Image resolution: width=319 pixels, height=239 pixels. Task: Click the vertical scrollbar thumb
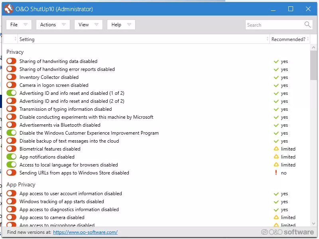pyautogui.click(x=313, y=65)
